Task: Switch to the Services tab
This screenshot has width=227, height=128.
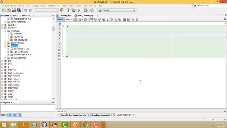Action: 26,16
